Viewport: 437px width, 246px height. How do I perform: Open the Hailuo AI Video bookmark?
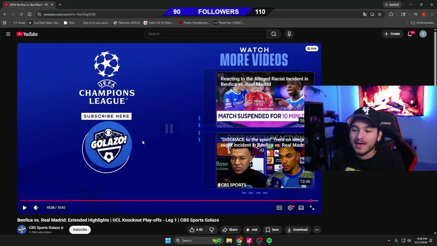point(158,23)
